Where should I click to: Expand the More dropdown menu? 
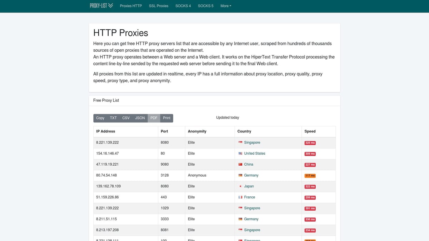[x=226, y=6]
